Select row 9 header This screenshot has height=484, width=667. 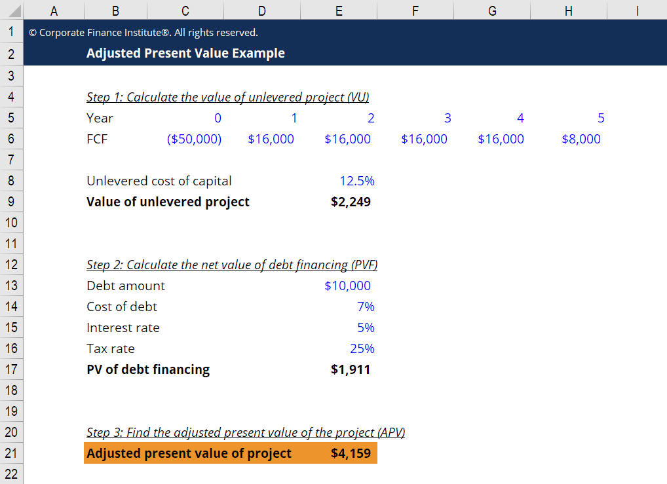click(x=11, y=202)
